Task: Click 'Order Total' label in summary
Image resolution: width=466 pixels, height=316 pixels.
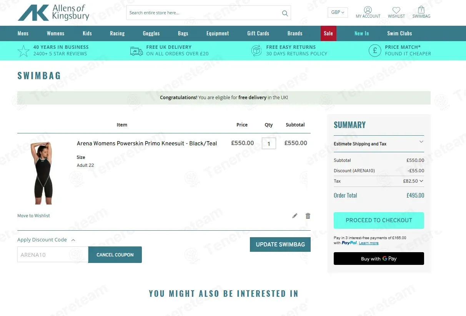Action: point(345,195)
